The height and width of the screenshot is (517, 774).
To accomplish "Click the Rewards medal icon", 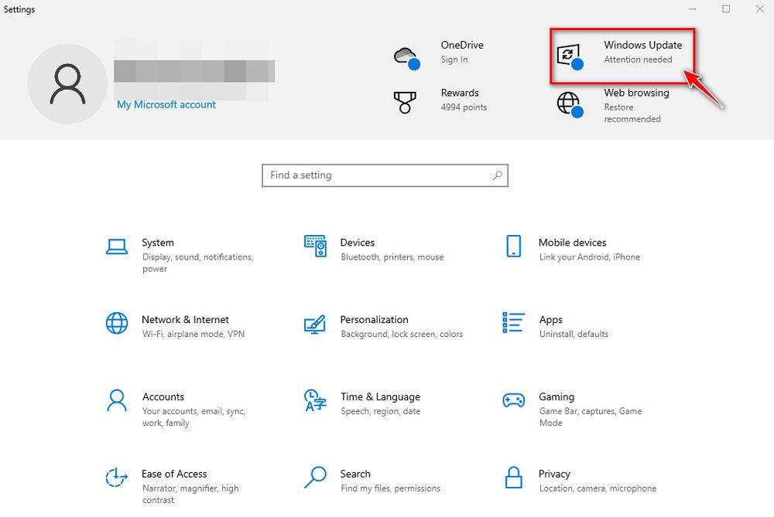I will click(x=405, y=102).
